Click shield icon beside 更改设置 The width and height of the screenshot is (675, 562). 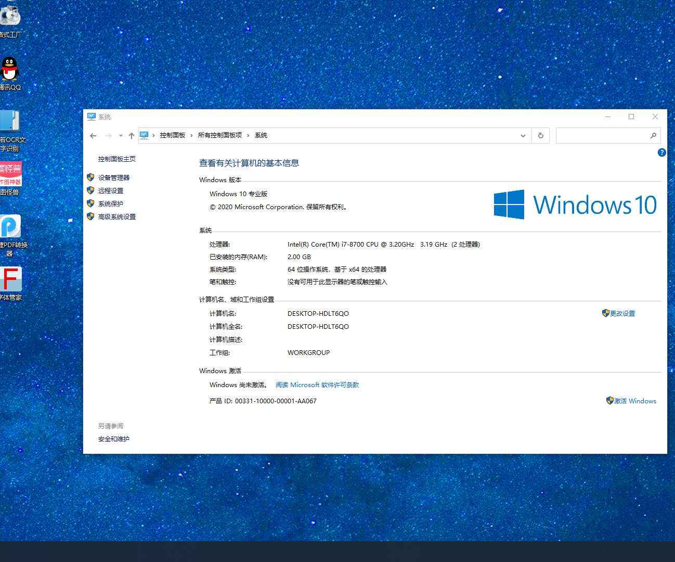point(605,313)
